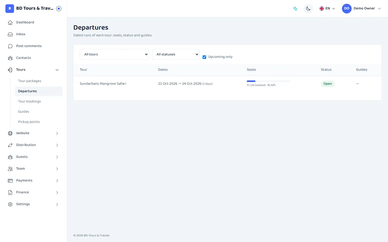This screenshot has height=242, width=388.
Task: Click the Payments card icon
Action: coord(10,181)
